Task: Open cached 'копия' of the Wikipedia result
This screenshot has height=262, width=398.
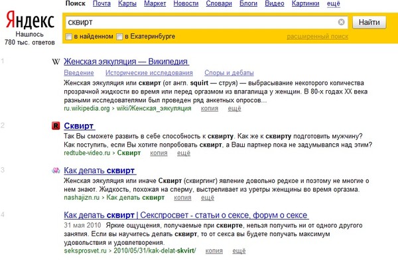Action: 210,108
